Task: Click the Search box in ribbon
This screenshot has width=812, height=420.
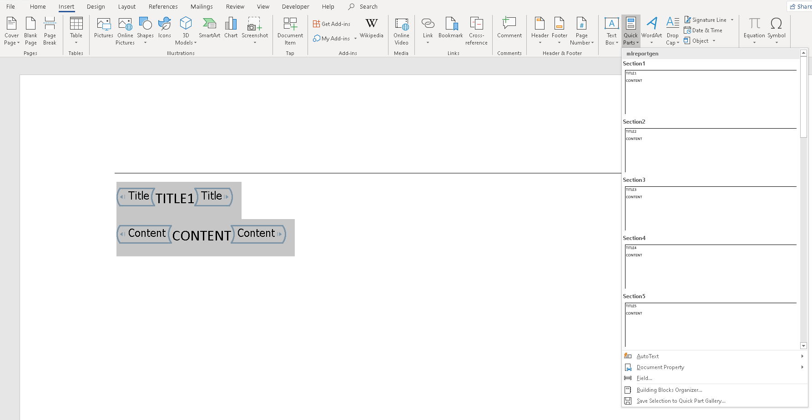Action: [x=363, y=6]
